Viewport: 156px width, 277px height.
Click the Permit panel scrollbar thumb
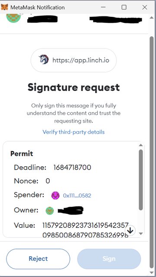141,180
